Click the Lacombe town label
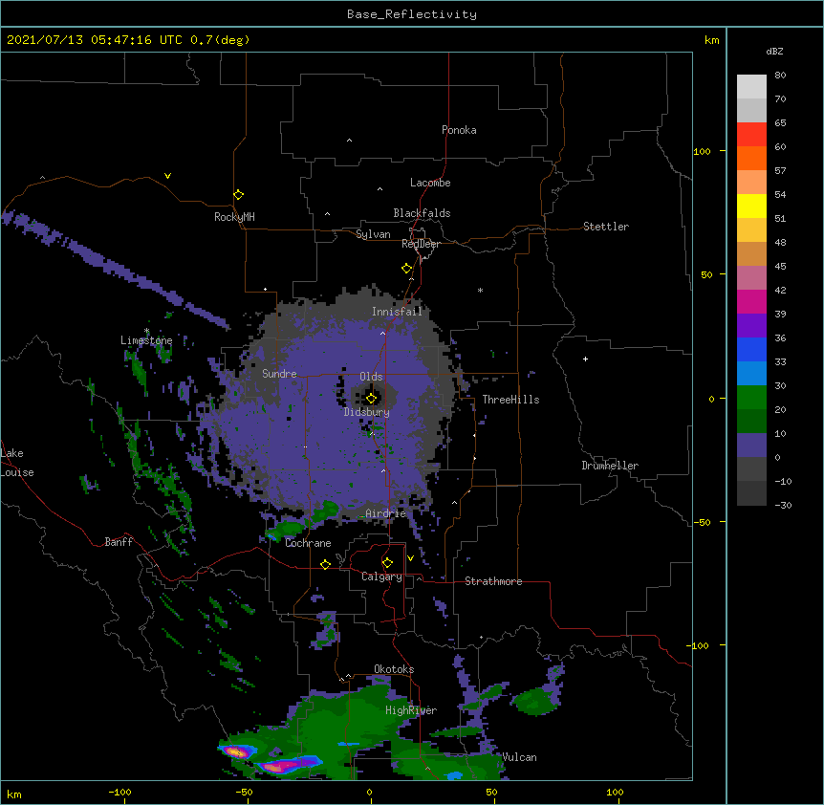The width and height of the screenshot is (824, 805). (430, 183)
